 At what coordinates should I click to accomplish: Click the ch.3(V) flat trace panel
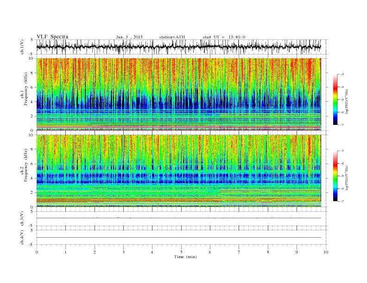click(x=182, y=219)
